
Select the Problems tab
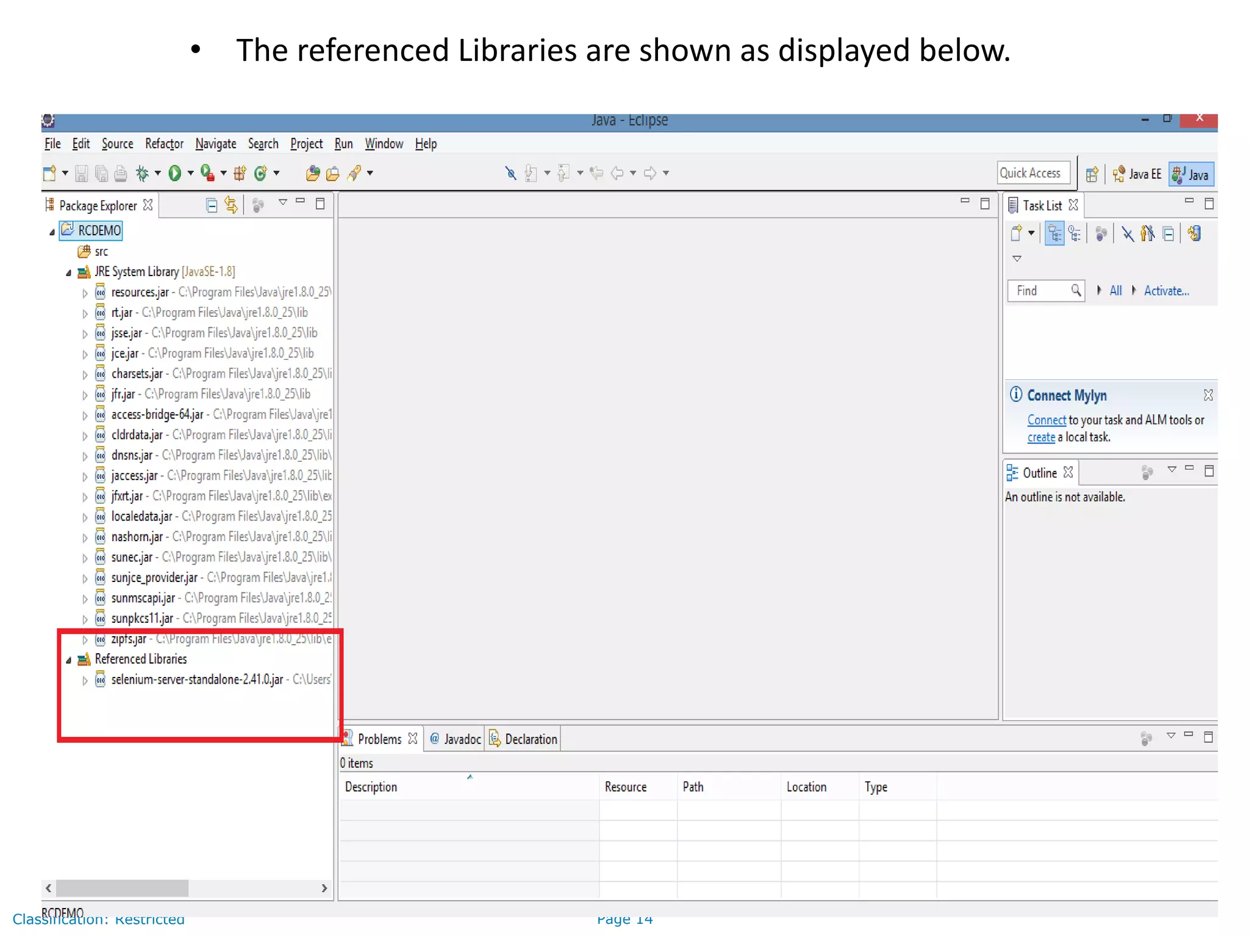[381, 739]
